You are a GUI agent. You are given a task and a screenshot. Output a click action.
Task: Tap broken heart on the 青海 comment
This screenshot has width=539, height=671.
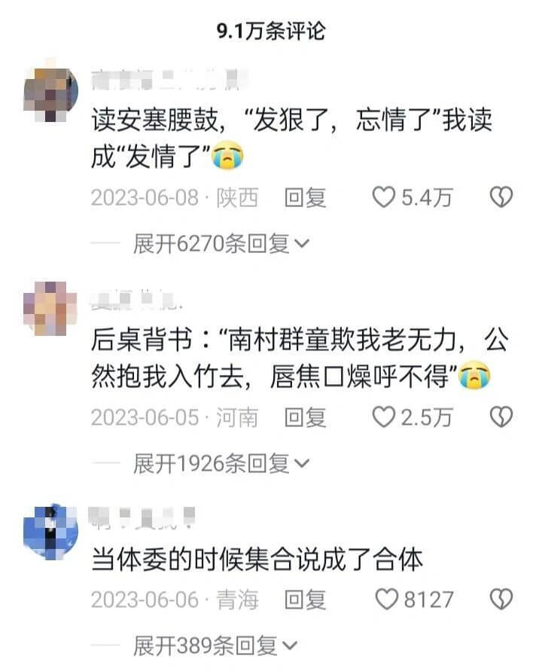(501, 599)
